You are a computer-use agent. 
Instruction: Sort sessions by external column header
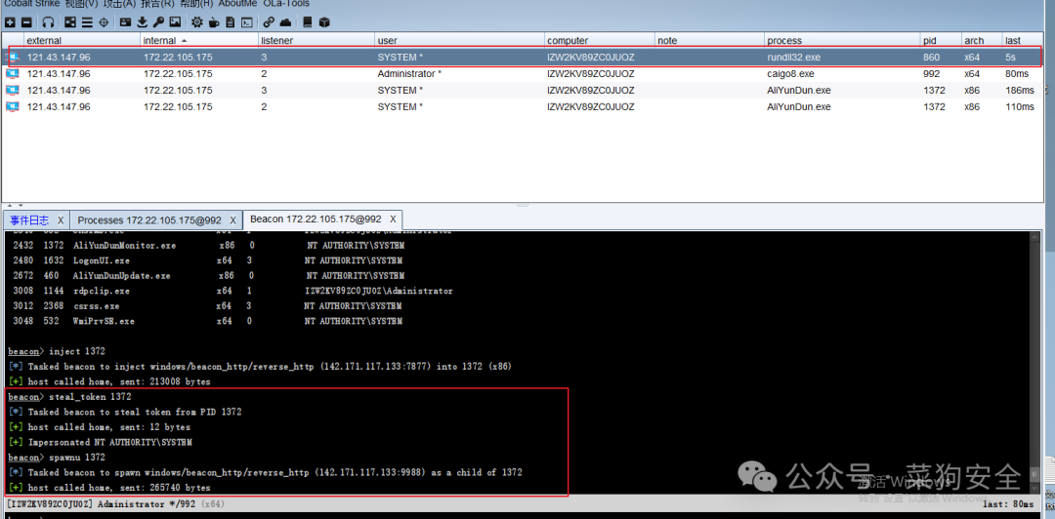[x=82, y=40]
